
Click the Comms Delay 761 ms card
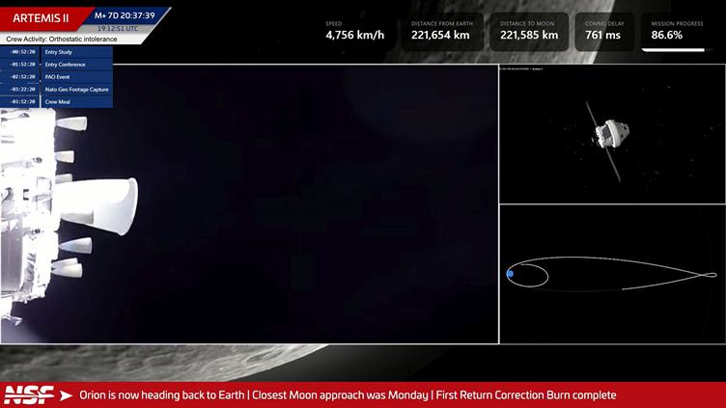point(604,32)
